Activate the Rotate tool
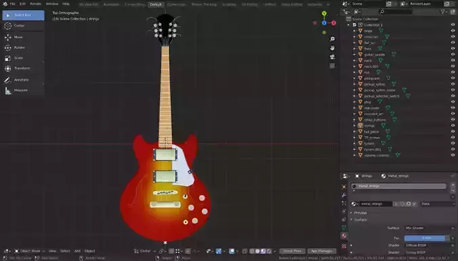458x261 pixels. tap(23, 47)
